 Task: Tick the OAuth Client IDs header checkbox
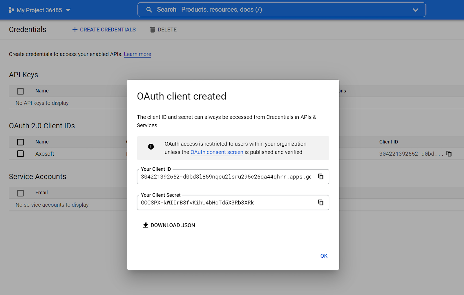(20, 142)
